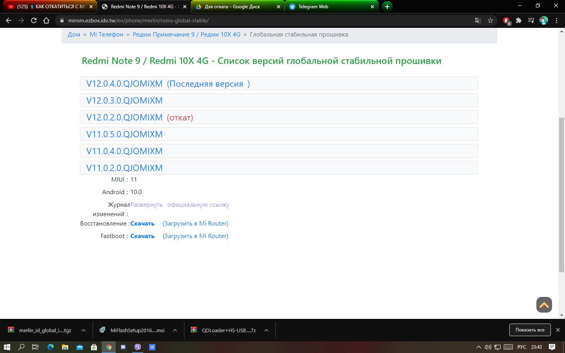
Task: Open the volume control in tray
Action: click(488, 347)
